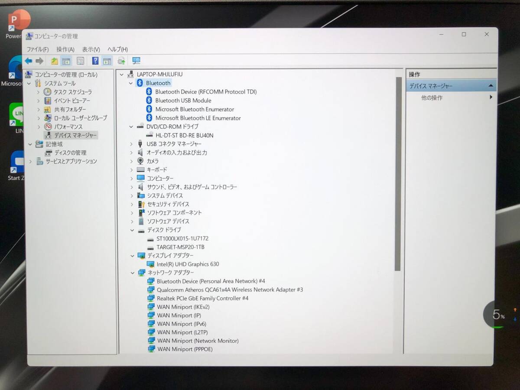Click the Up one level folder icon
The width and height of the screenshot is (520, 390).
(x=55, y=61)
